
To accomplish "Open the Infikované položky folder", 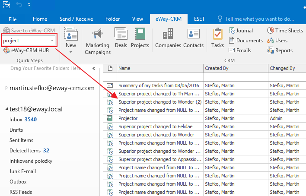I will tap(31, 161).
